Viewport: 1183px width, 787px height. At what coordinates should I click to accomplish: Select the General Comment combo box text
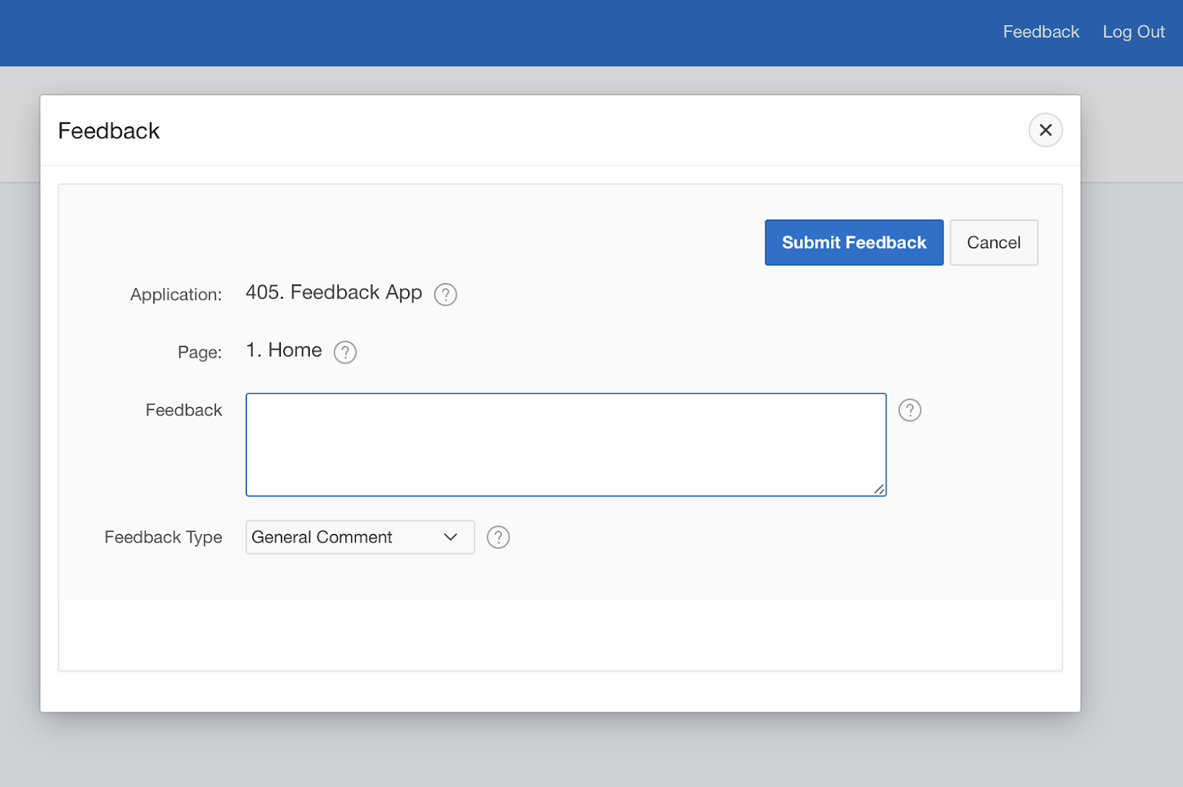coord(322,537)
